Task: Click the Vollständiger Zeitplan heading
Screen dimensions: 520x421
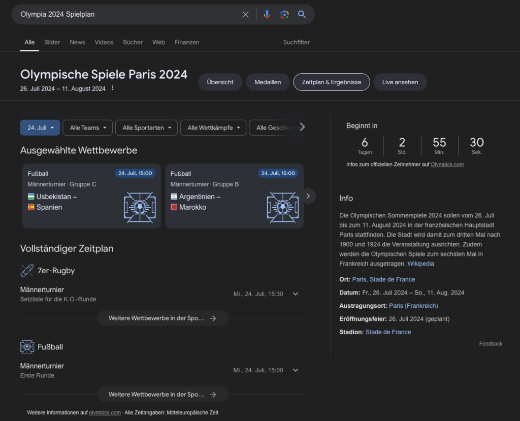Action: (x=67, y=249)
